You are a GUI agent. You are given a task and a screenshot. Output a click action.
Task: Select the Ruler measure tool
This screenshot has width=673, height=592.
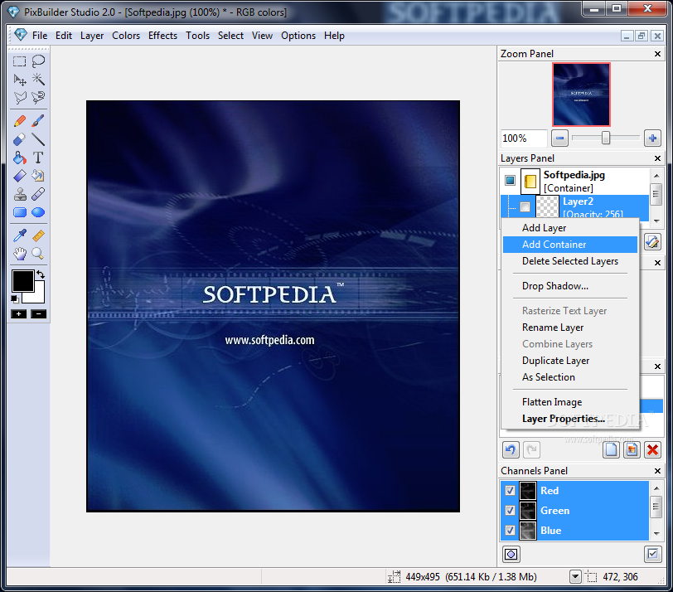(38, 235)
